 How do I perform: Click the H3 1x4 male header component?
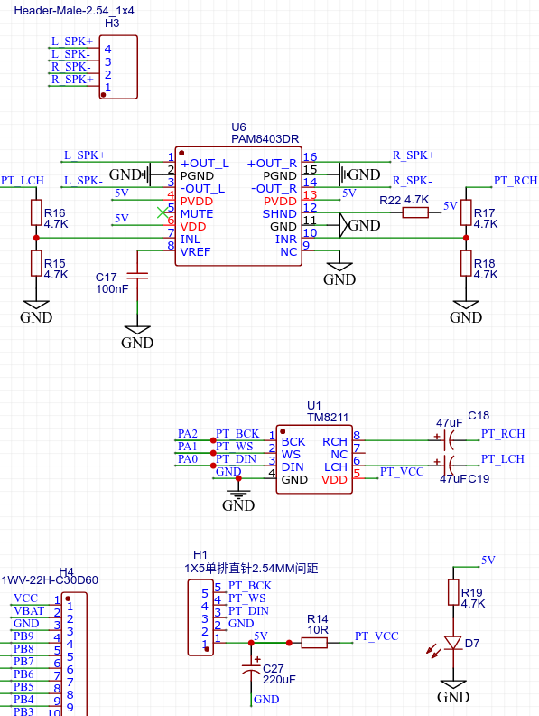pyautogui.click(x=118, y=67)
